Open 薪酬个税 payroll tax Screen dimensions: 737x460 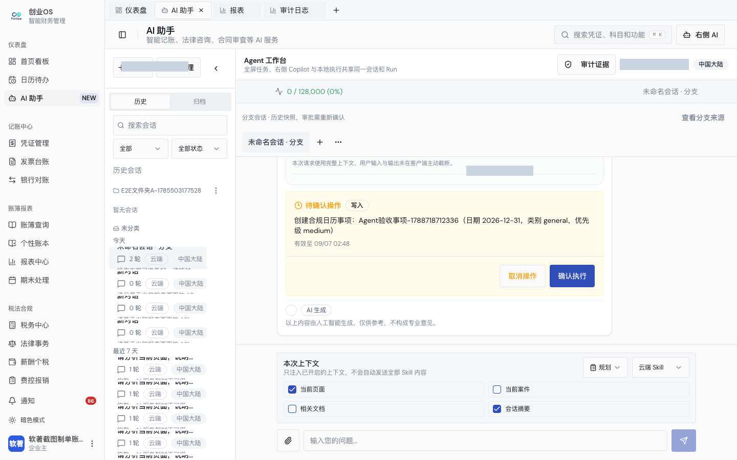click(x=52, y=362)
